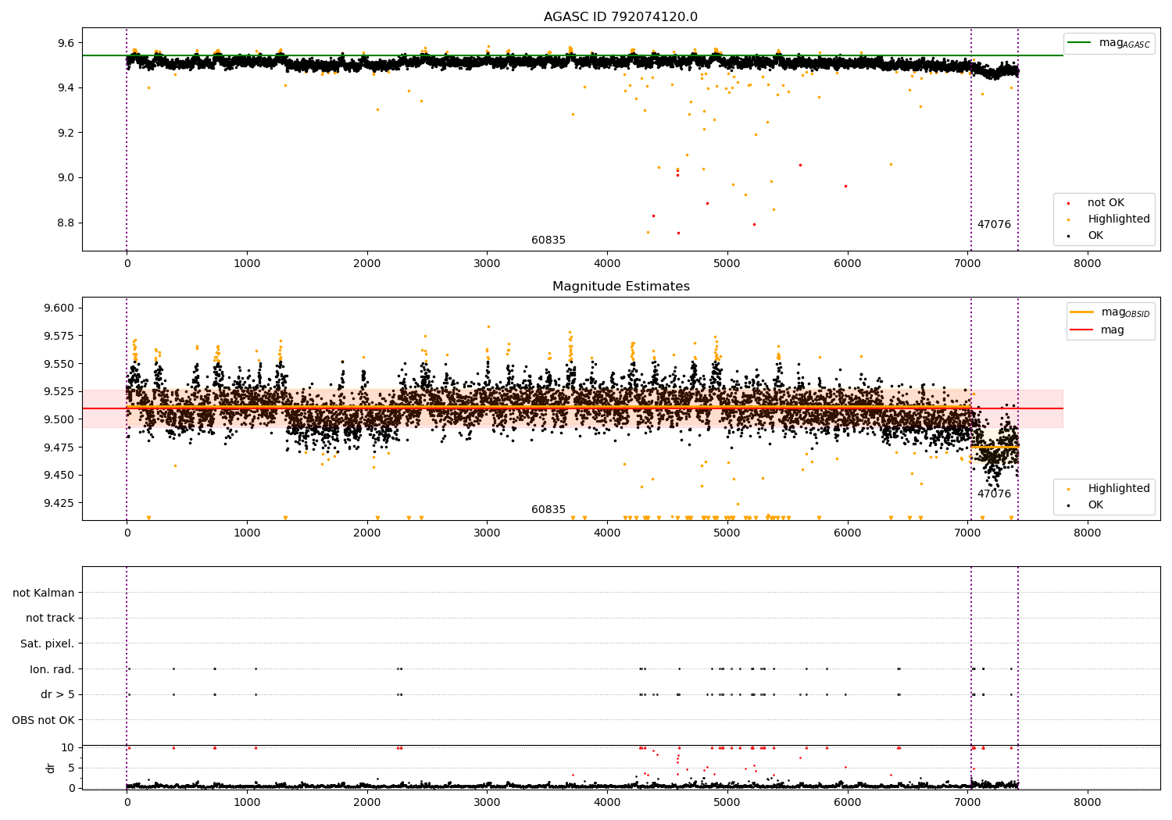Click the '9.475' y-tick in middle plot
Image resolution: width=1172 pixels, height=820 pixels.
pos(59,447)
